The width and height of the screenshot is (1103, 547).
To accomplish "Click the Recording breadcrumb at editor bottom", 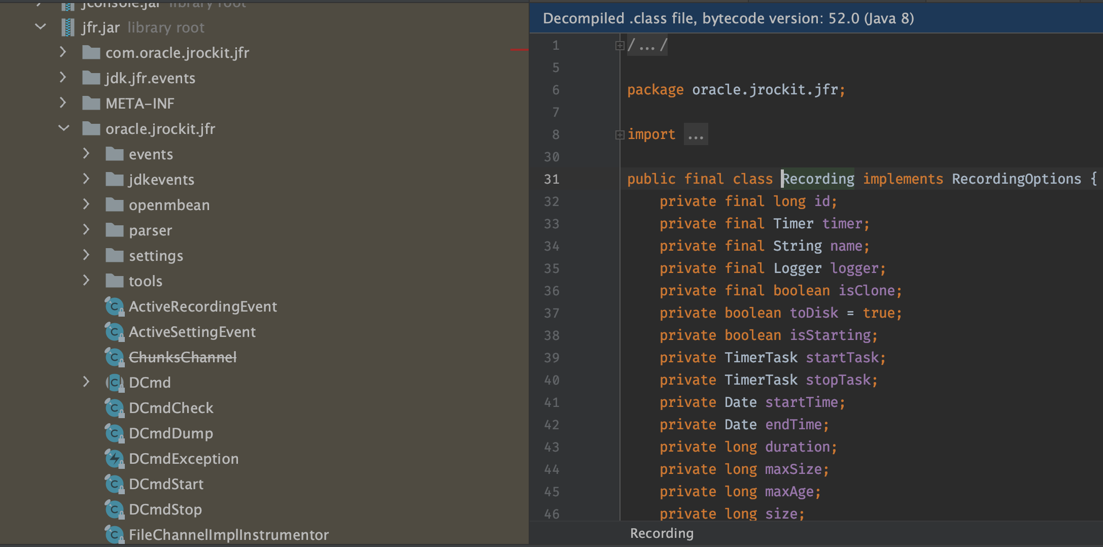I will pos(662,533).
